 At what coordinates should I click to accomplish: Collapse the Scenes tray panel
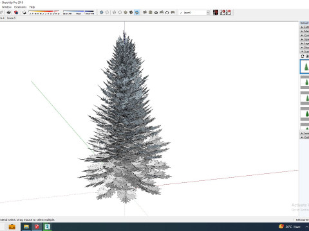click(304, 51)
